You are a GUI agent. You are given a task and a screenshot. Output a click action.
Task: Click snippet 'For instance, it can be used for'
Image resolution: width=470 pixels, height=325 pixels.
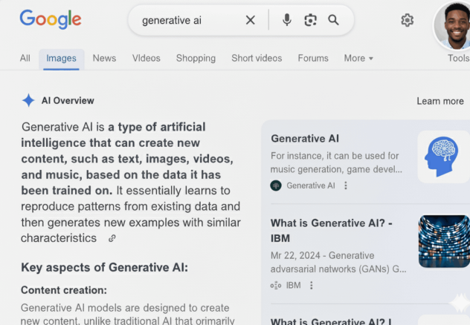(x=335, y=156)
